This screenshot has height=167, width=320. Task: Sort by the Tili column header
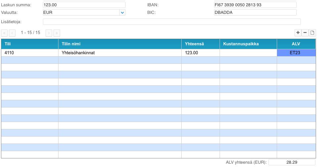tap(30, 44)
